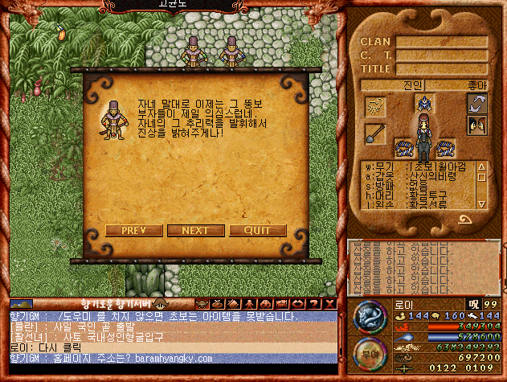
Task: Click the red X icon in the toolbar
Action: 329,304
